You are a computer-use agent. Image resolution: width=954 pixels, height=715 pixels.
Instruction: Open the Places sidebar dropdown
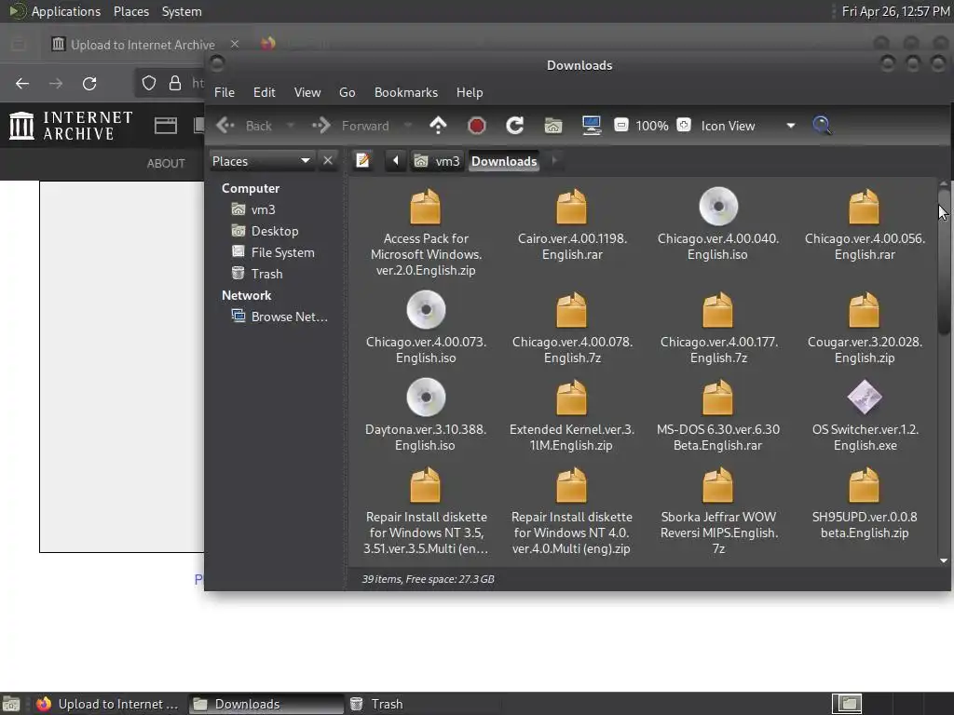262,160
